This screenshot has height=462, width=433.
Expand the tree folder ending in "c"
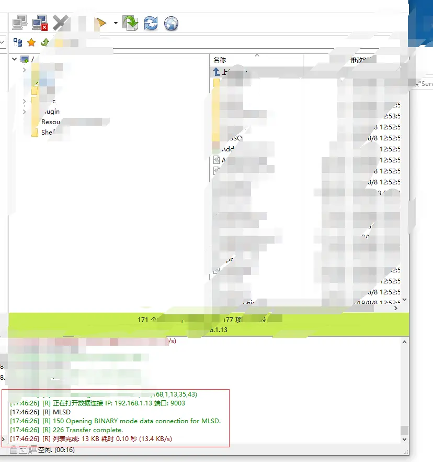point(25,102)
